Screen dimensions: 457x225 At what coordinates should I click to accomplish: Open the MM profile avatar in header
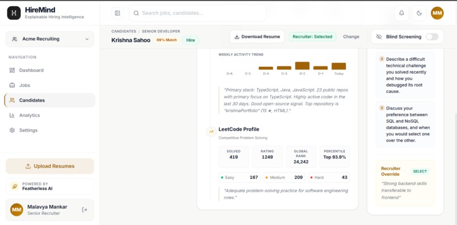pos(437,13)
